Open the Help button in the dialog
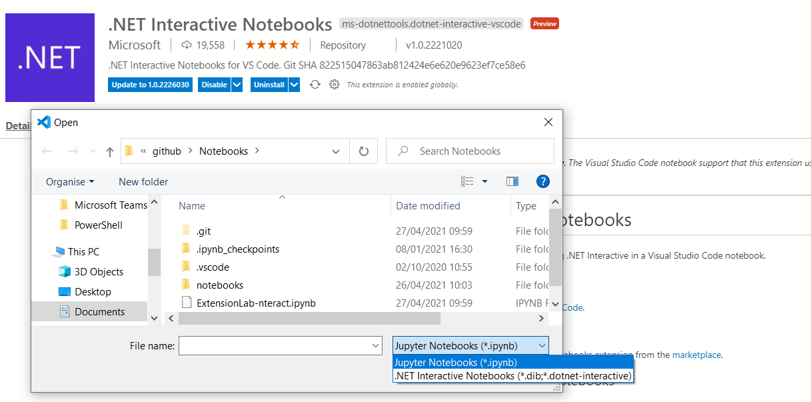 tap(543, 181)
